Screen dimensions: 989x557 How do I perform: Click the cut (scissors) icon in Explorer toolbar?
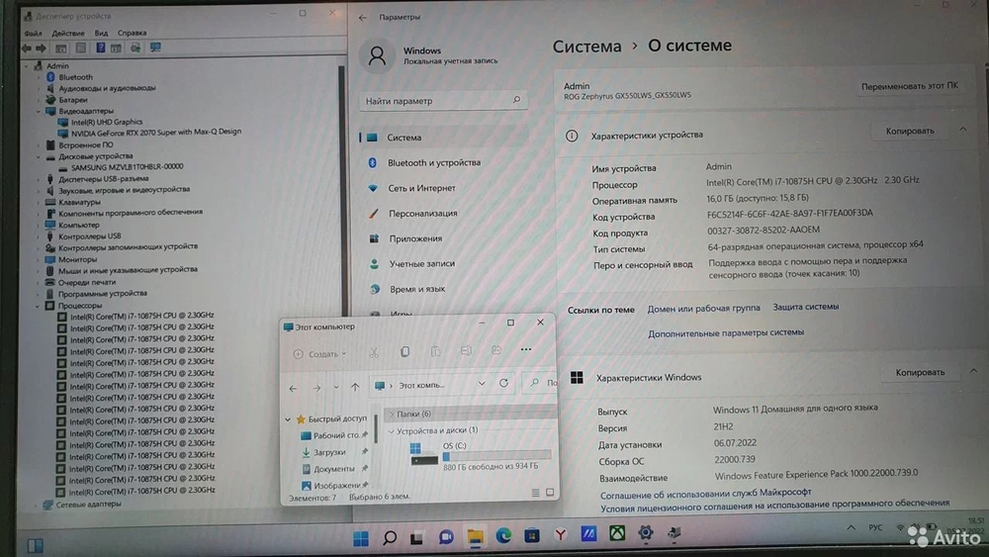(x=374, y=352)
